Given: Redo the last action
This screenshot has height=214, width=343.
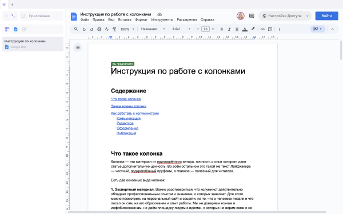Looking at the screenshot, I should (x=91, y=29).
